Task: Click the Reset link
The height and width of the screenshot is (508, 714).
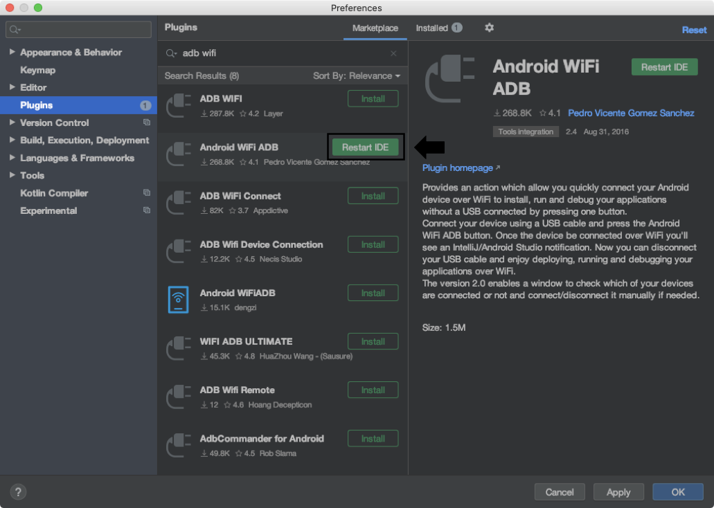Action: click(694, 30)
